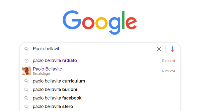Click the search icon beside sfero suggestion
Viewport: 201px width, 111px height.
coord(27,106)
